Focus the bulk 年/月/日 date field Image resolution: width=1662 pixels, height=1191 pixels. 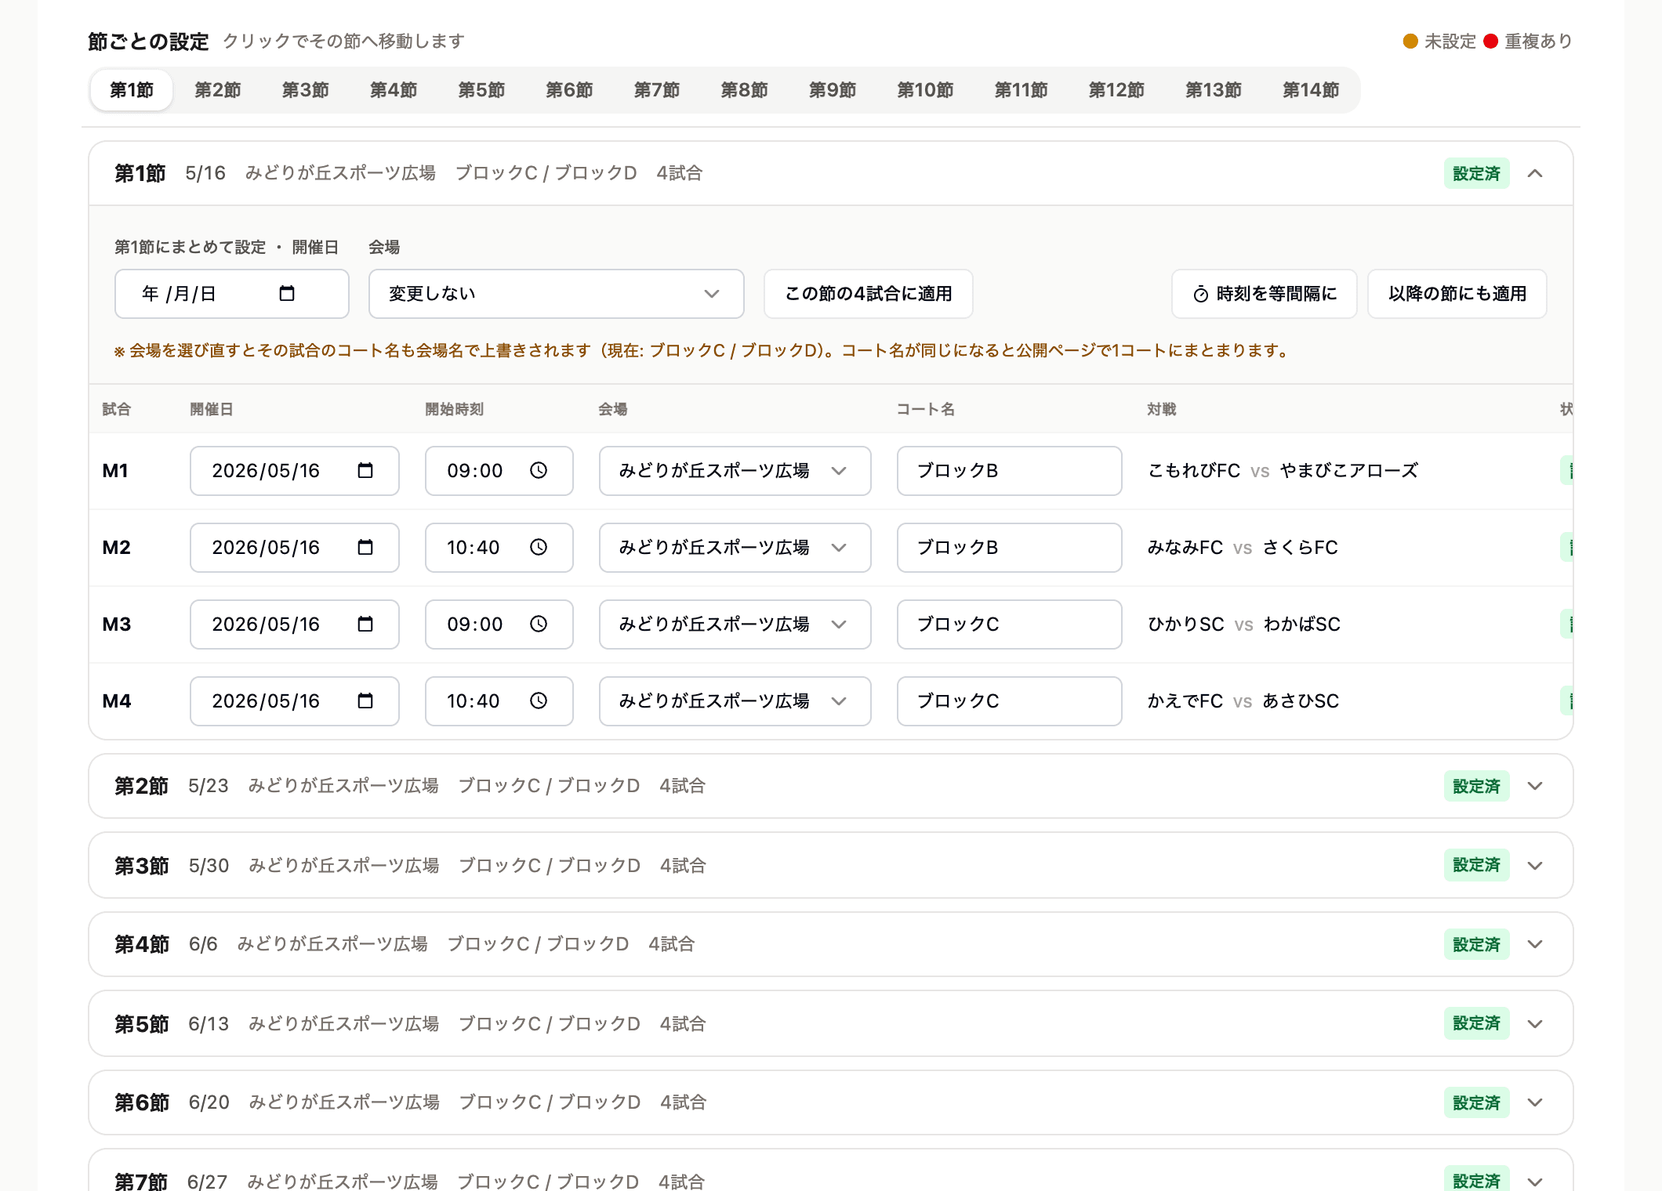[x=232, y=294]
